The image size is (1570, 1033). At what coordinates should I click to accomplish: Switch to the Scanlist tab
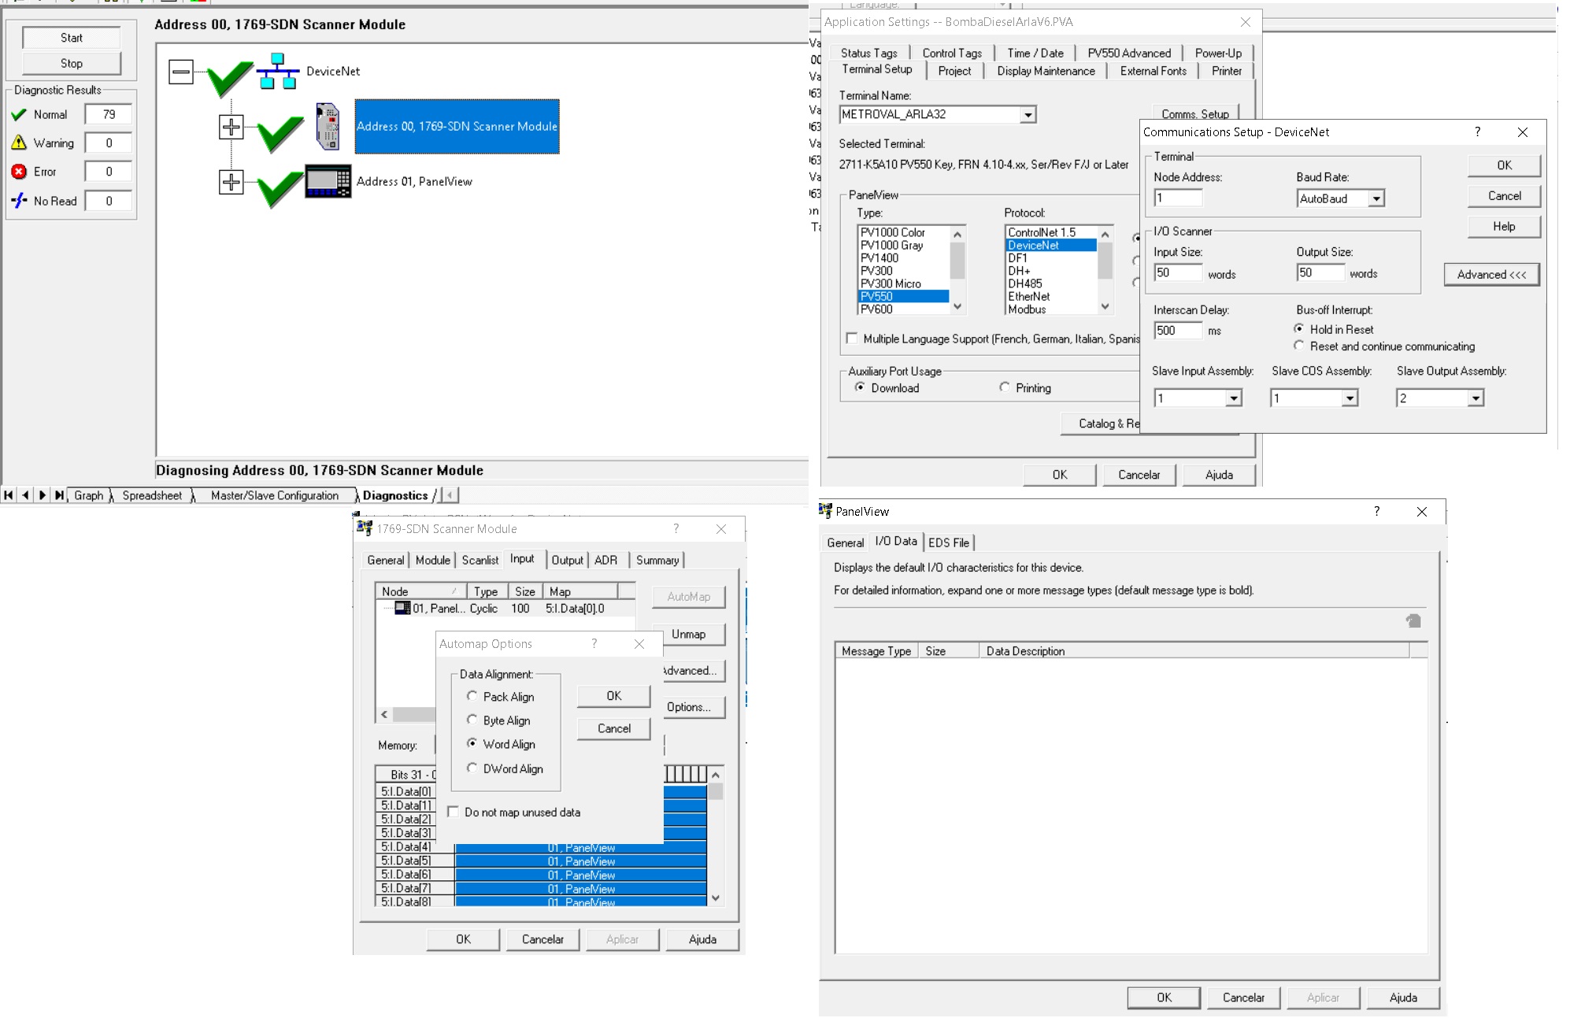click(480, 560)
